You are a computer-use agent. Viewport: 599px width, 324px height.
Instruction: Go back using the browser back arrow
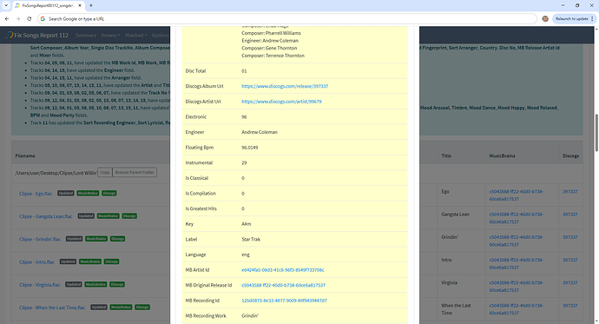pos(7,19)
